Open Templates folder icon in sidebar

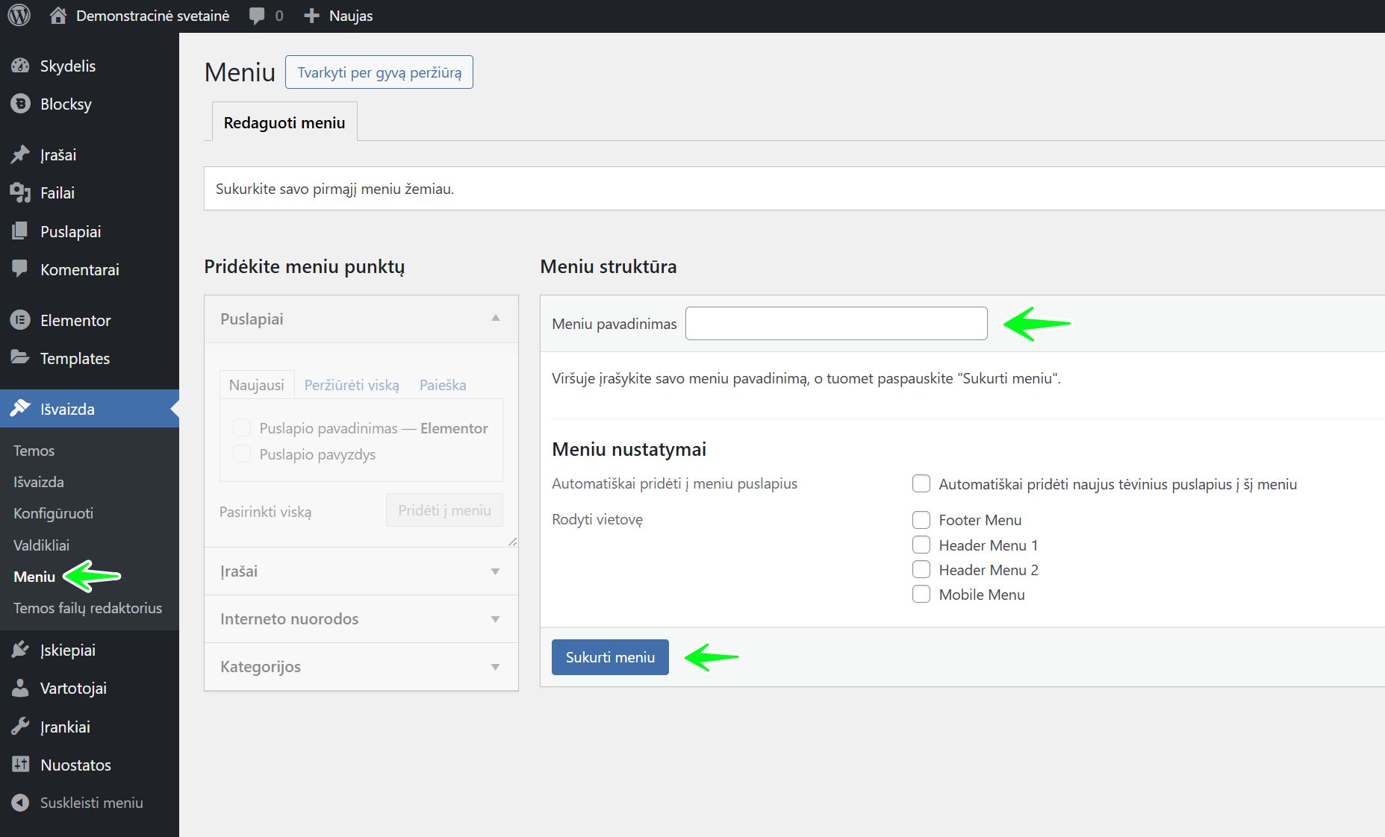point(20,358)
